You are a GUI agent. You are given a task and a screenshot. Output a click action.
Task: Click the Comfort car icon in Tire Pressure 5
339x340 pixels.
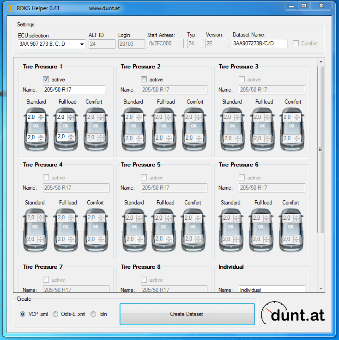click(193, 230)
